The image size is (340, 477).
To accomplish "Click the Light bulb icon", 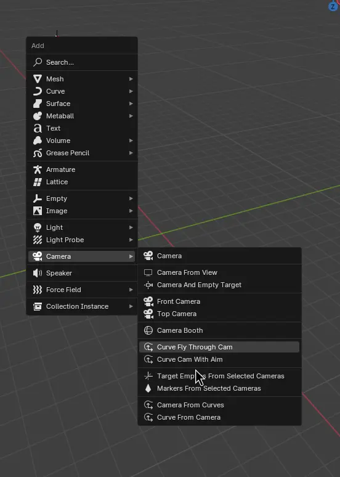I will click(38, 227).
